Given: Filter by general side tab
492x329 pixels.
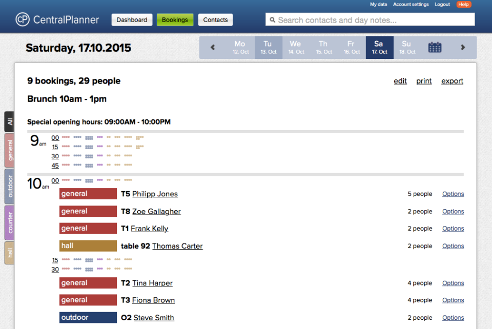Looking at the screenshot, I should tap(9, 150).
